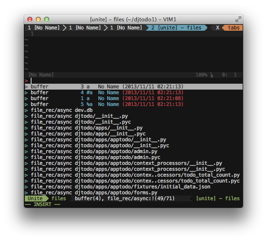Switch to the first [No Name] tab
Viewport: 267px width, 241px height.
click(x=44, y=28)
